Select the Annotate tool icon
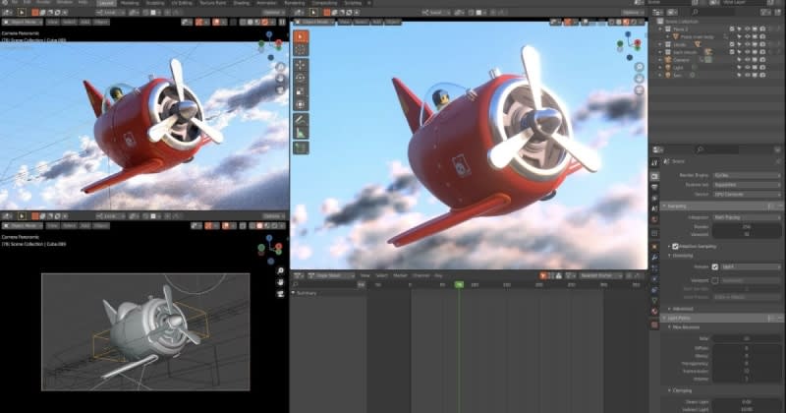Screen dimensions: 786x413 [x=301, y=120]
